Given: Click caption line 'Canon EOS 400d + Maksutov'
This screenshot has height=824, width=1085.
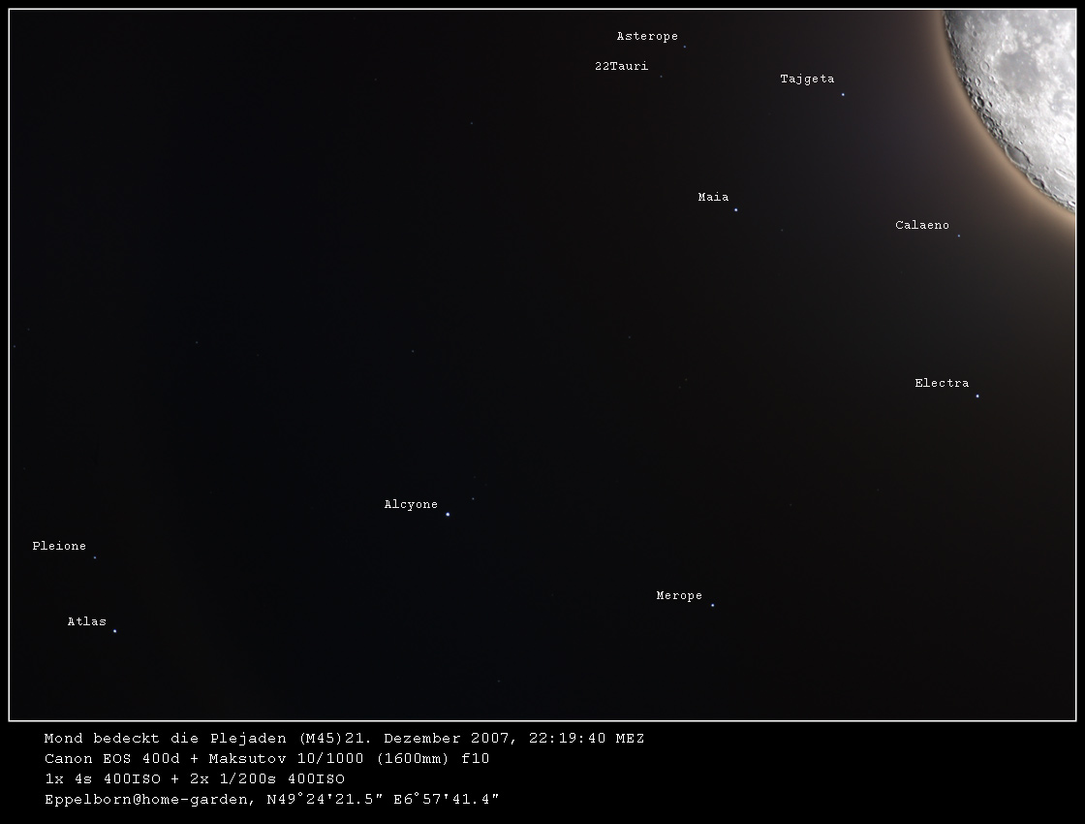Looking at the screenshot, I should tap(266, 758).
